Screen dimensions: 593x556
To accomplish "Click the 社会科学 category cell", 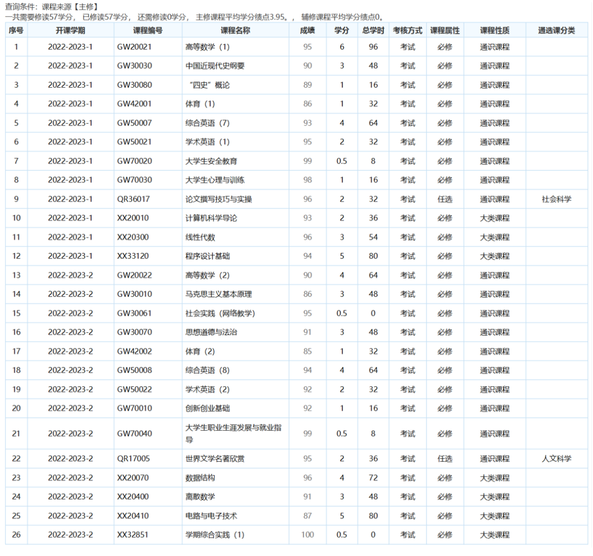I will [x=556, y=199].
